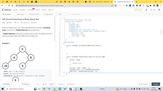Open the Mail app from the taskbar
The height and width of the screenshot is (91, 163).
pos(60,89)
